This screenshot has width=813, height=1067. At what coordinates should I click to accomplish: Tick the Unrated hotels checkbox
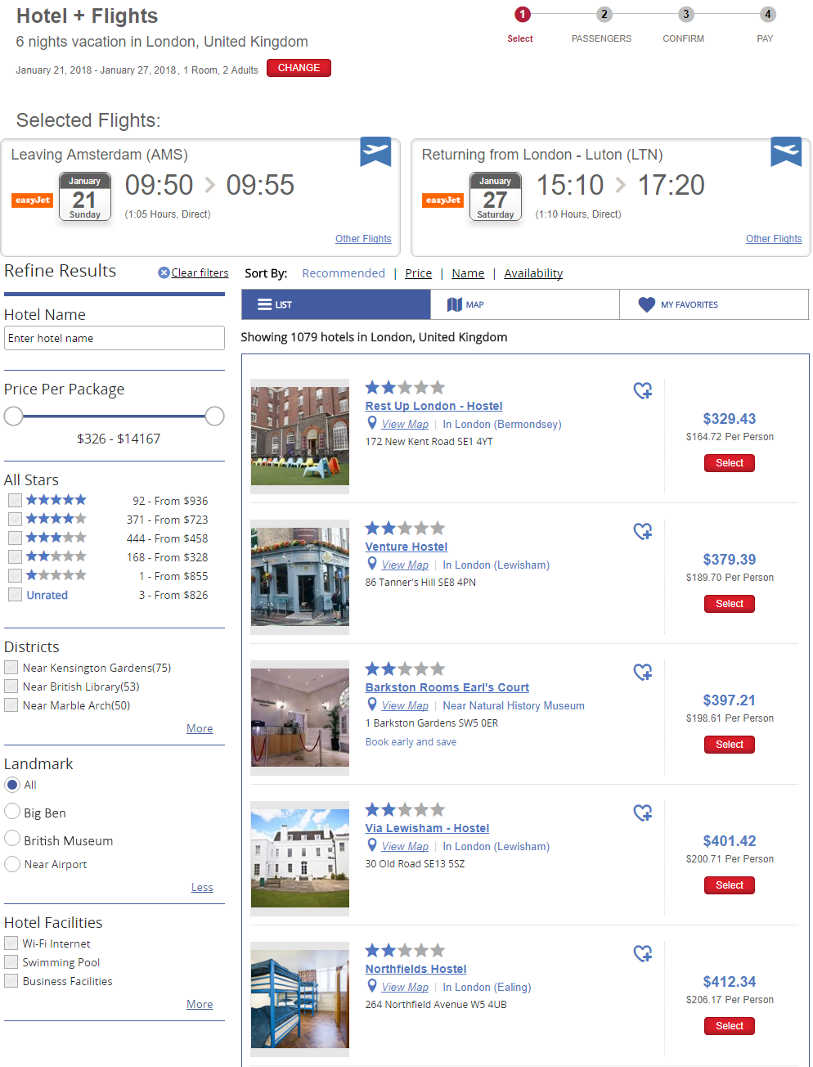15,594
